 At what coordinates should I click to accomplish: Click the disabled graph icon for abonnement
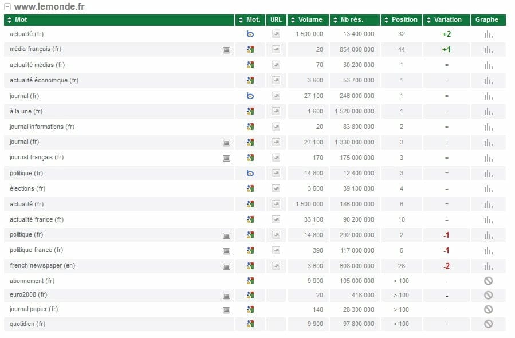pos(488,281)
